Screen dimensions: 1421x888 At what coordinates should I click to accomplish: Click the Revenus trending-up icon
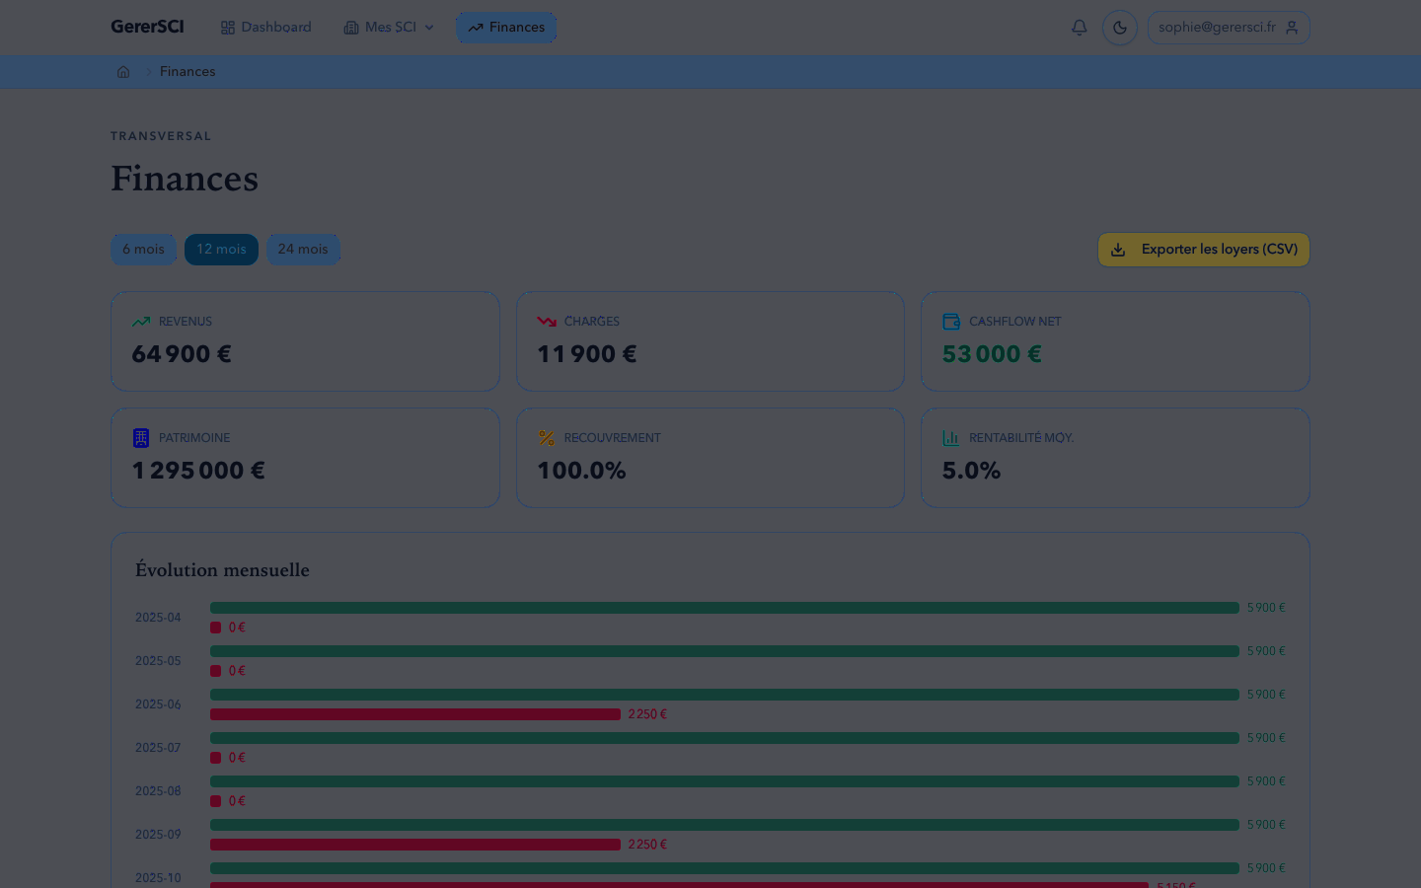(x=141, y=322)
